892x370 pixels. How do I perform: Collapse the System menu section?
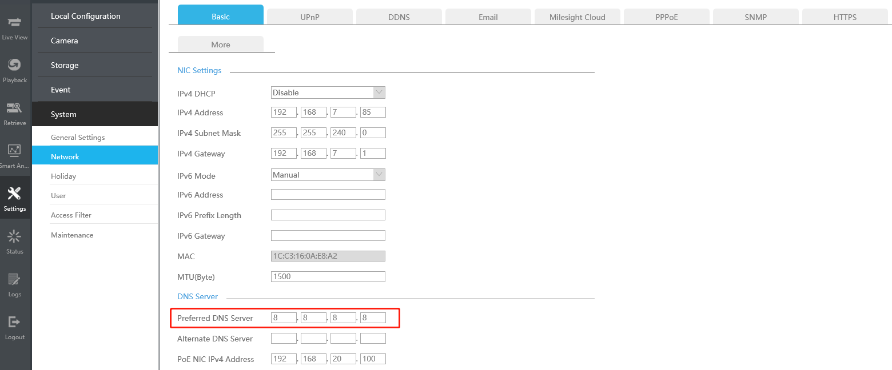[x=95, y=114]
